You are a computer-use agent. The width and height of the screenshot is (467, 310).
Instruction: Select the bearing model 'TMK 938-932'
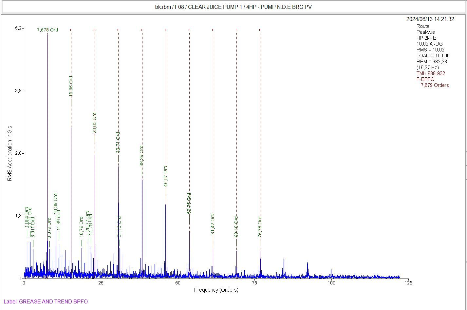[431, 73]
